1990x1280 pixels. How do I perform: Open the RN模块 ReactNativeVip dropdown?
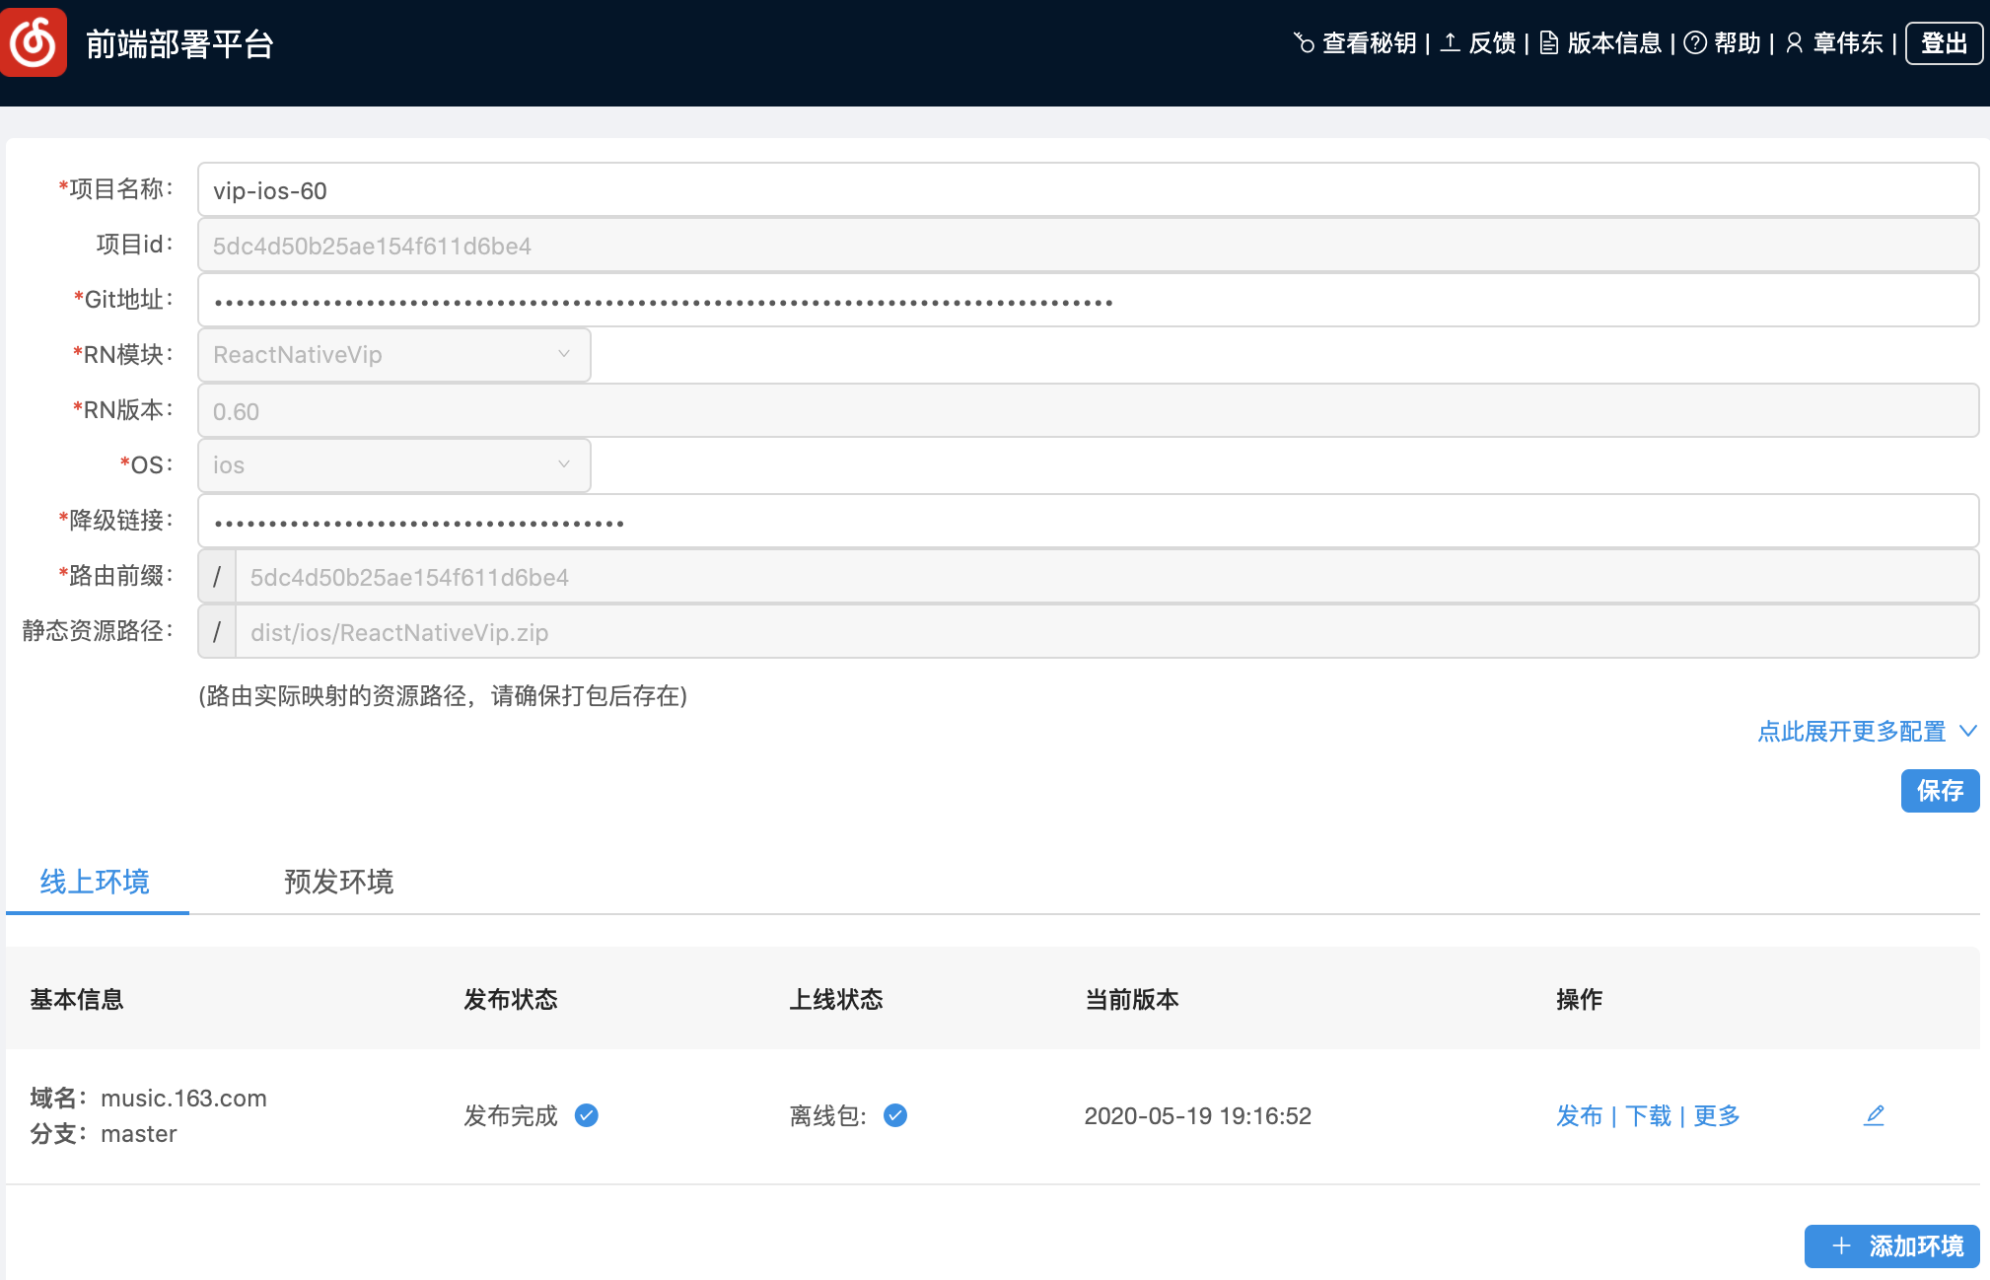pos(393,355)
